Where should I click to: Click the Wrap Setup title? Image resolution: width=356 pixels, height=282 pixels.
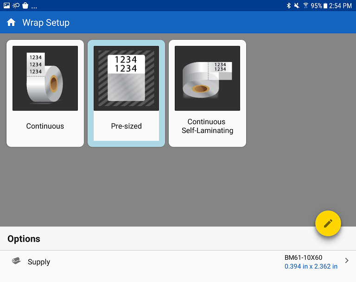[46, 23]
